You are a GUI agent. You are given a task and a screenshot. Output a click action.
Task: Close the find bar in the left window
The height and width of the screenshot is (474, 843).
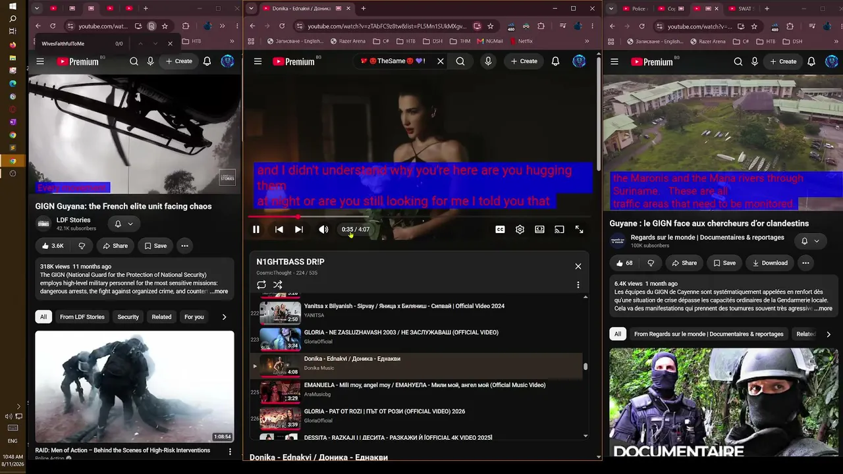coord(170,44)
